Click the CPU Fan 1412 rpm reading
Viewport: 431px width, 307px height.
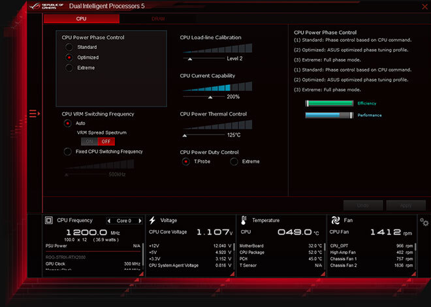pos(391,233)
